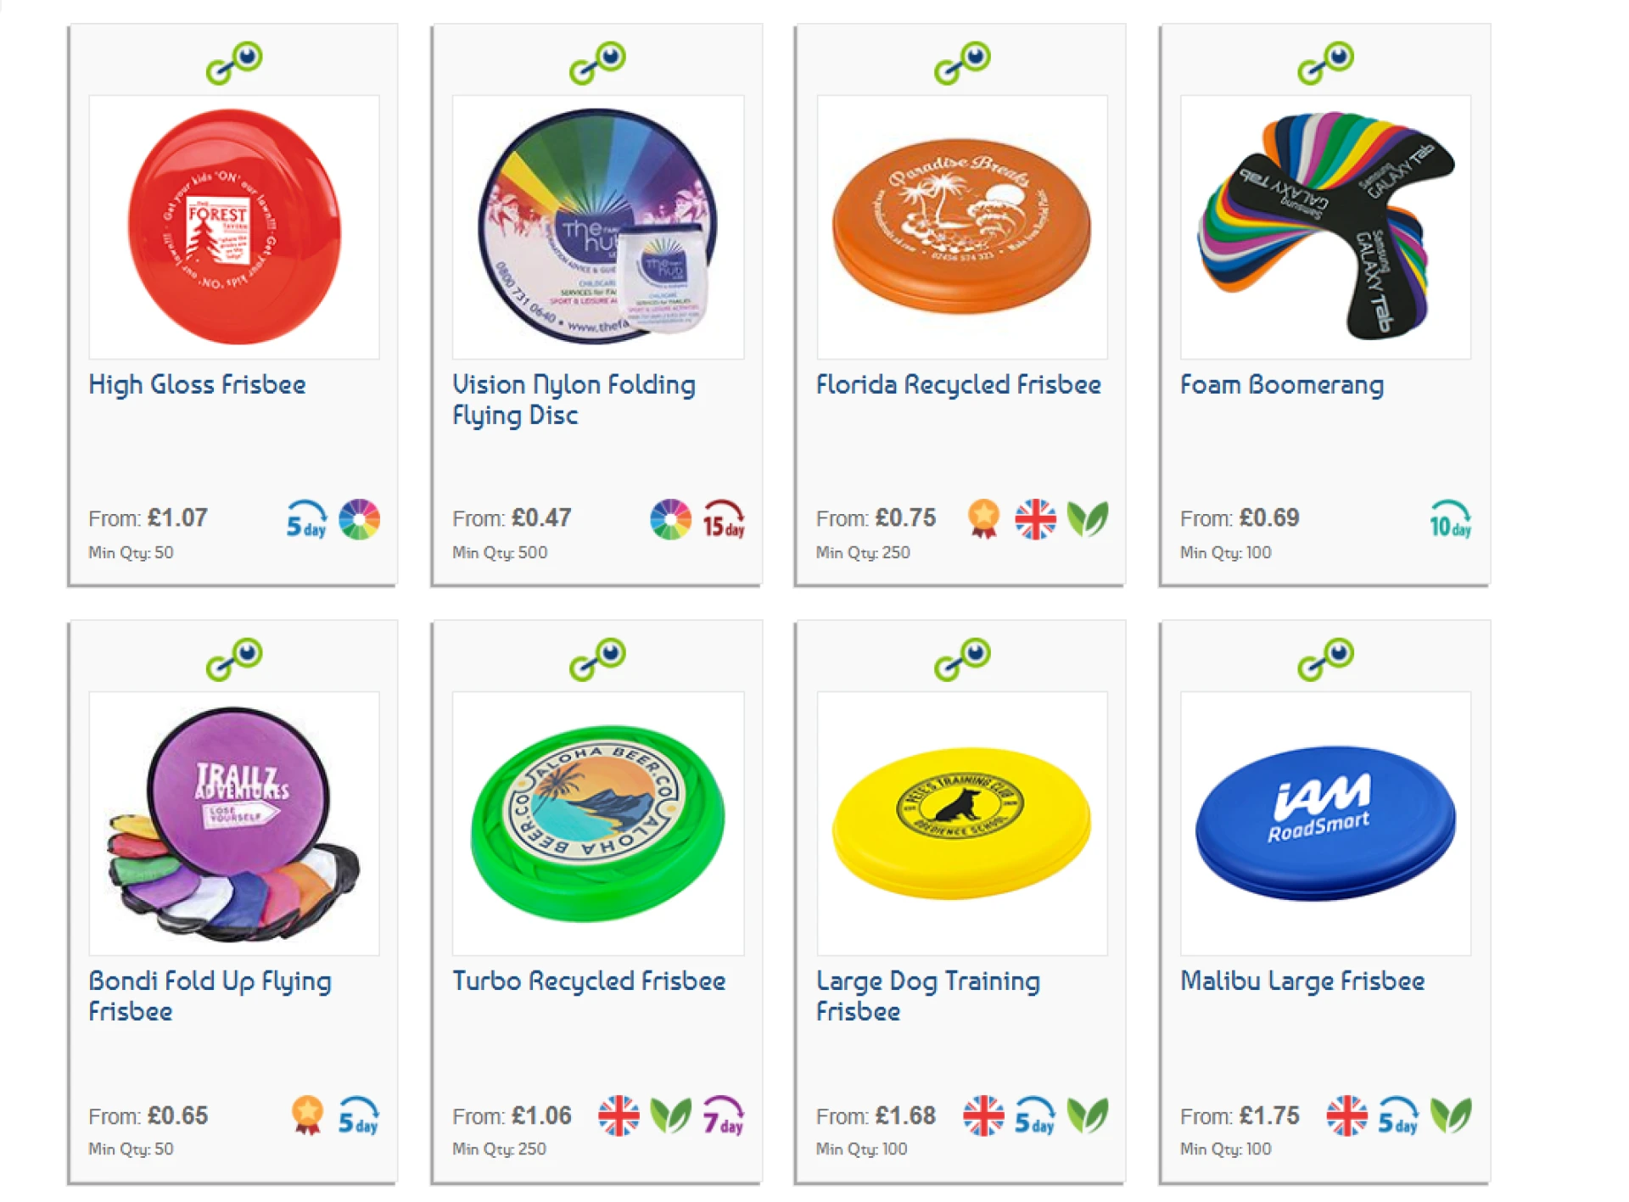Click the 5 day delivery icon on High Gloss Frisbee
The height and width of the screenshot is (1202, 1629).
tap(307, 520)
